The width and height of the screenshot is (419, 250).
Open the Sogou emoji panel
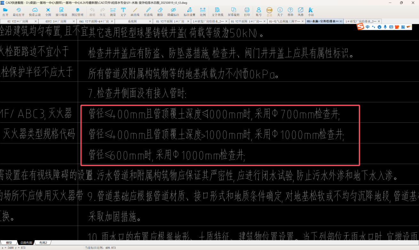coord(379,27)
